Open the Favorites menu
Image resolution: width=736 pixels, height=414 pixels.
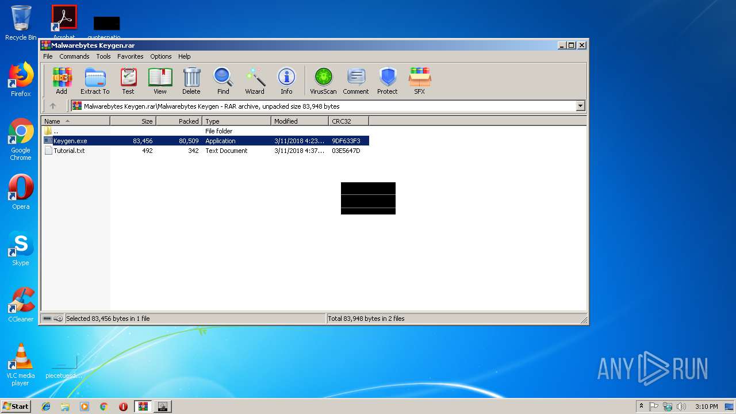tap(131, 56)
